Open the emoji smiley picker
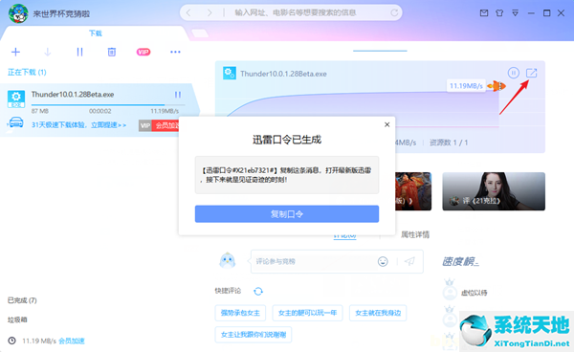This screenshot has height=352, width=574. tap(383, 261)
